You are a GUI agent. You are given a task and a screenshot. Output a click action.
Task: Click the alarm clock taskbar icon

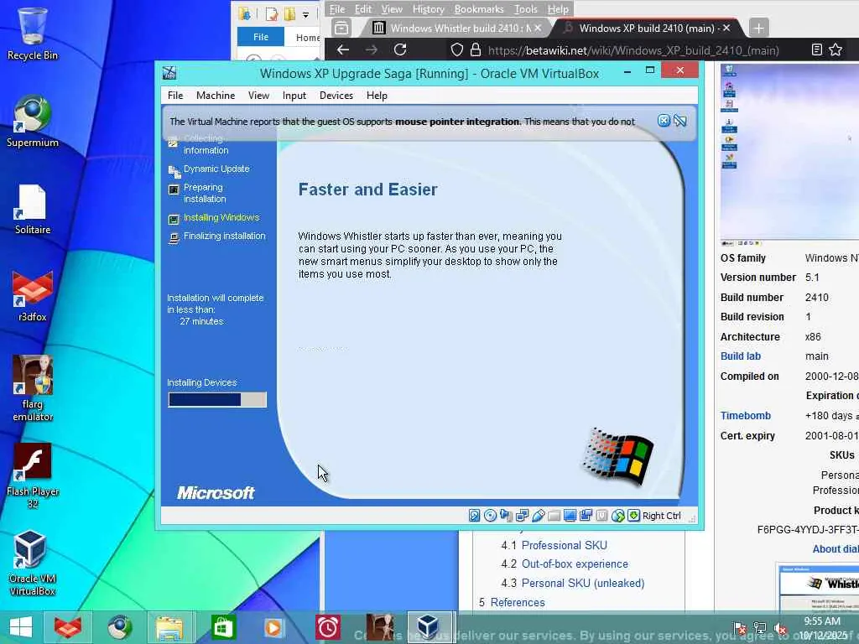pos(328,627)
